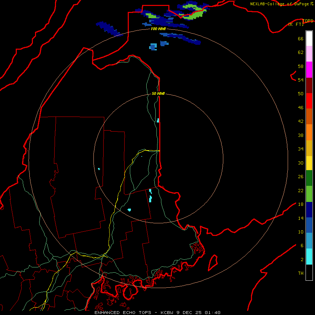Click the gold legend swatch
The image size is (315, 315).
[309, 148]
